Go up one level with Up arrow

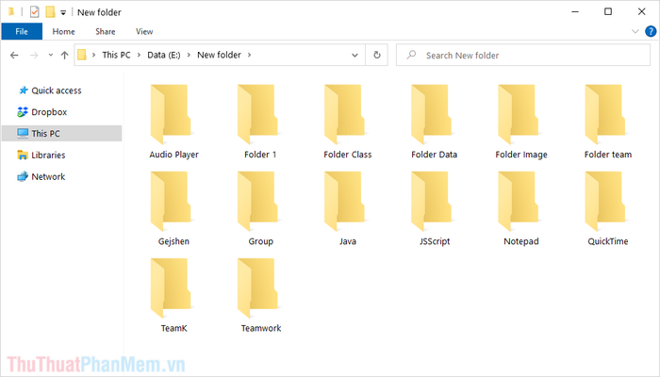pyautogui.click(x=64, y=55)
